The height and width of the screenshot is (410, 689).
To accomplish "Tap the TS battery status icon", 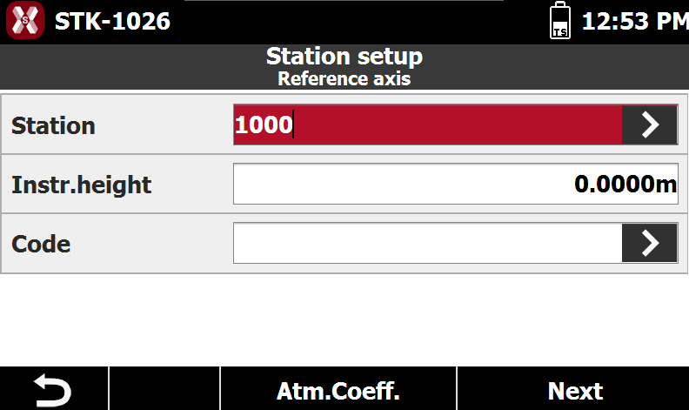I will [560, 20].
